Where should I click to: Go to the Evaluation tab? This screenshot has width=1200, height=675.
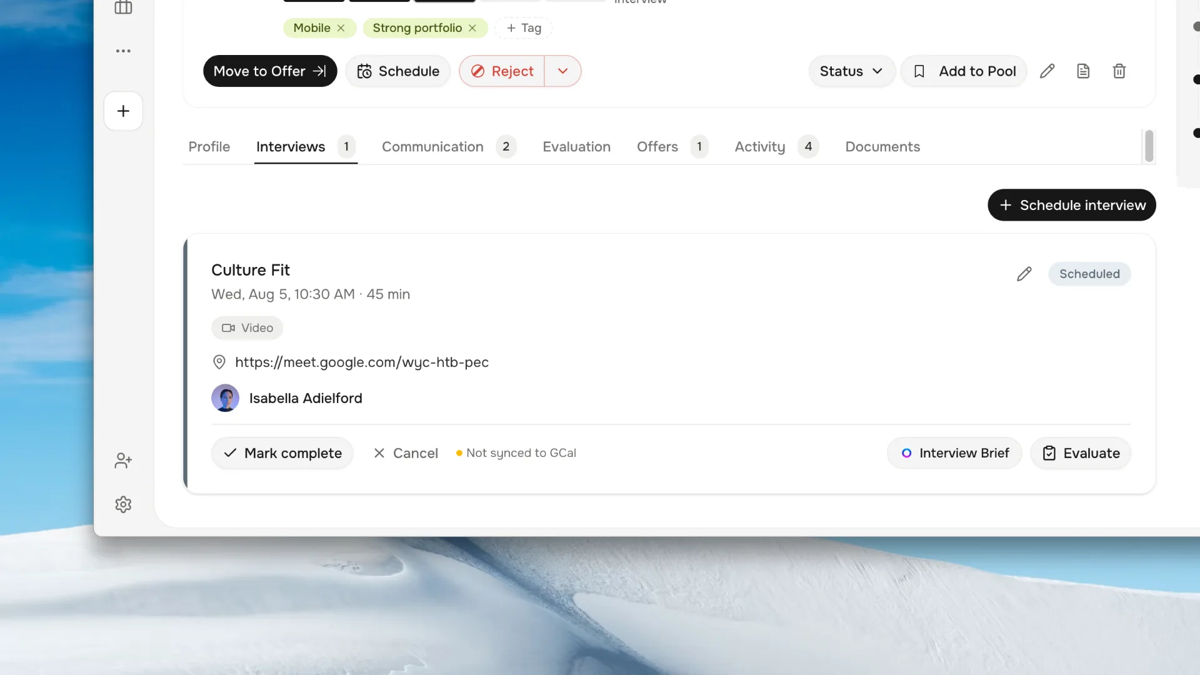(576, 147)
